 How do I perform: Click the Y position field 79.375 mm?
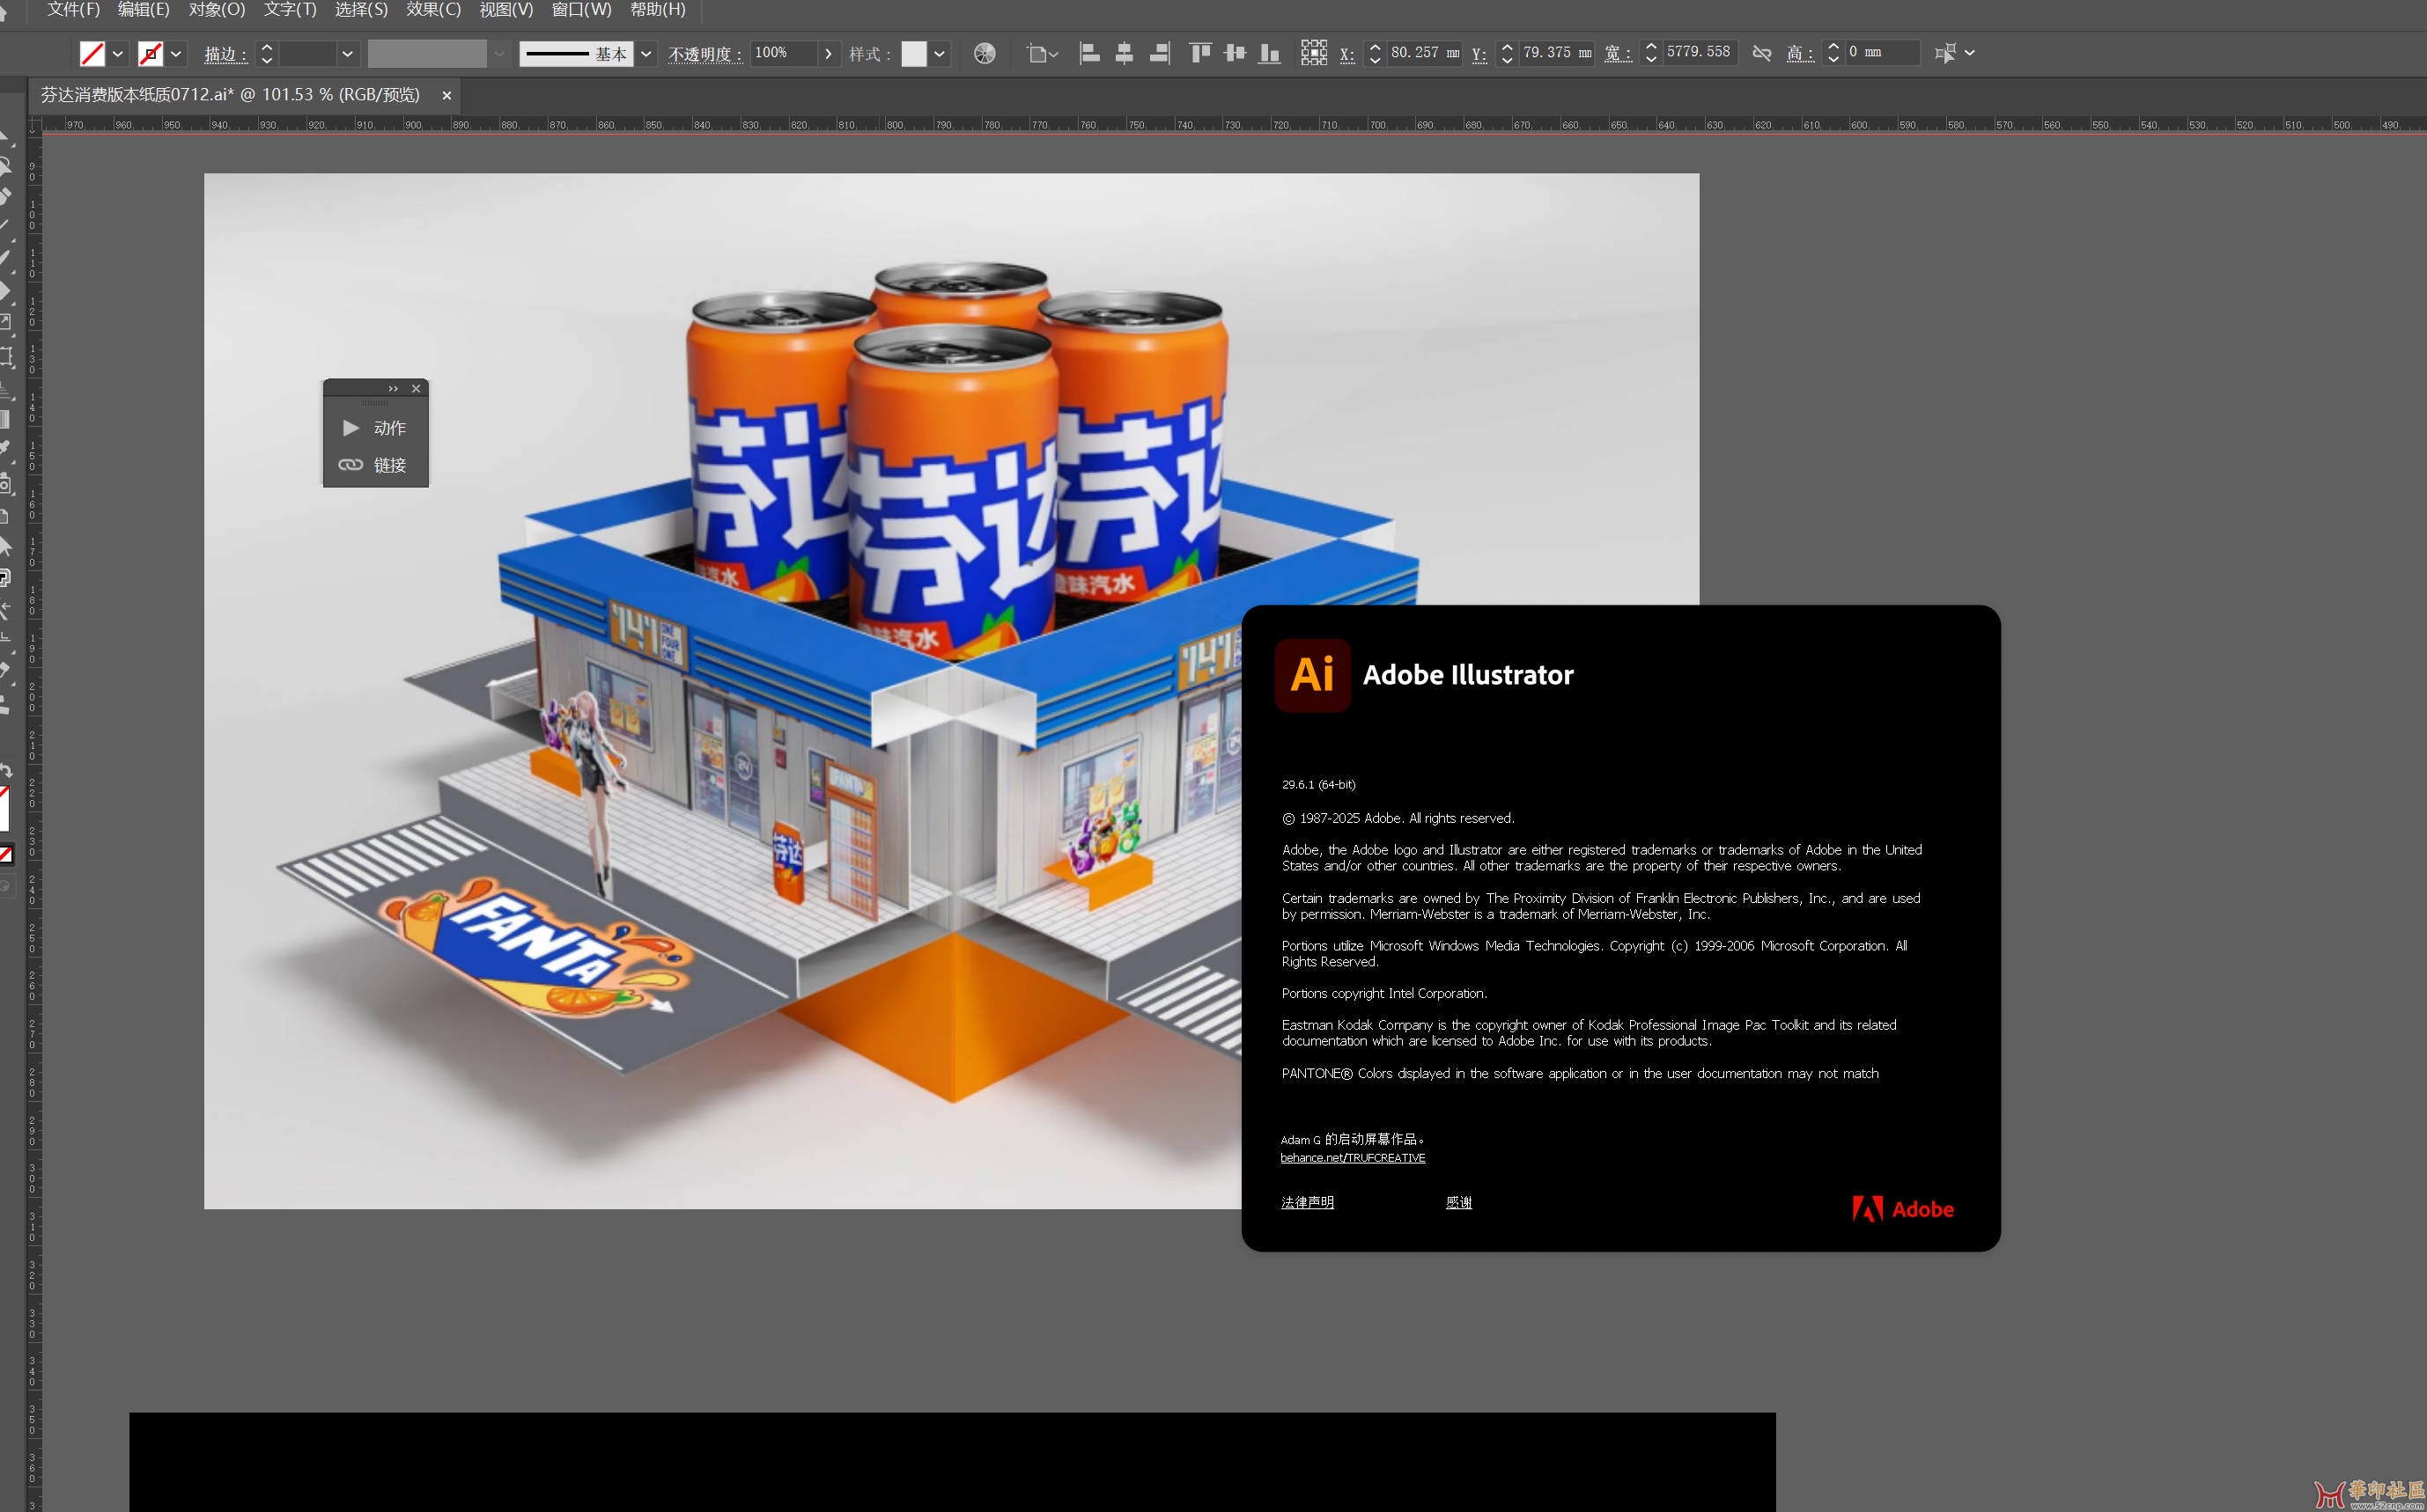tap(1558, 53)
